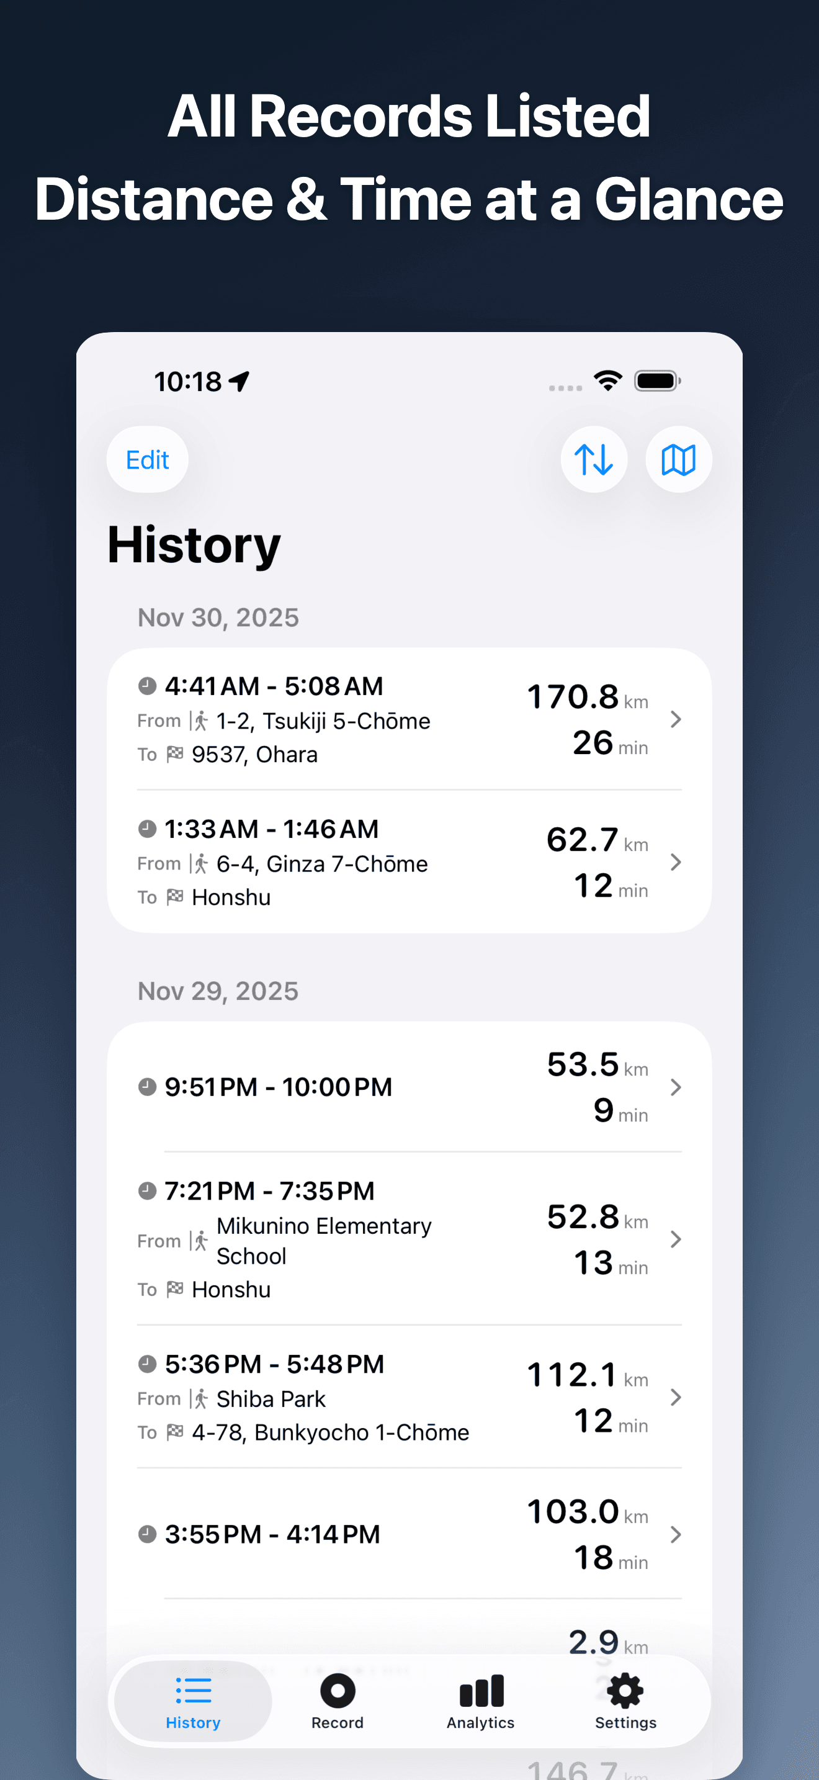Tap the Record tab icon

click(x=337, y=1691)
